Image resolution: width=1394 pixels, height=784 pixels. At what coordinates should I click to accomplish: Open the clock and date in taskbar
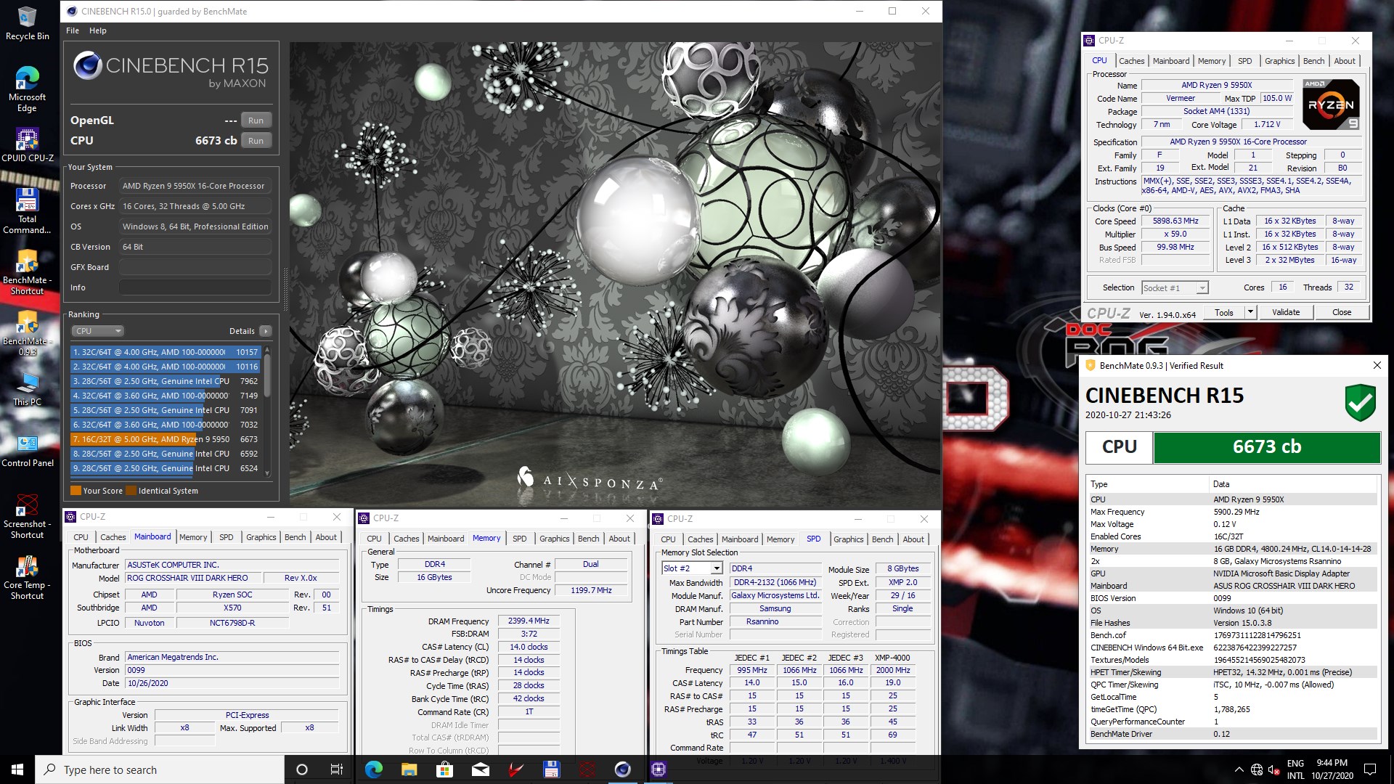pos(1332,769)
